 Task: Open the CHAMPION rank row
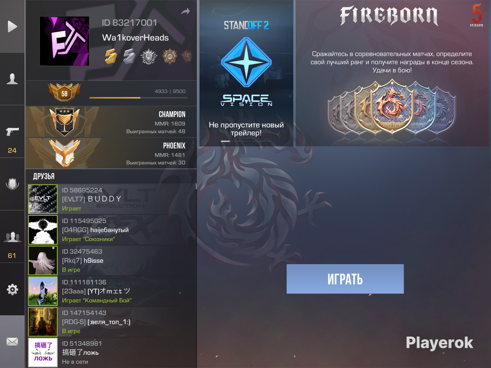pyautogui.click(x=111, y=122)
